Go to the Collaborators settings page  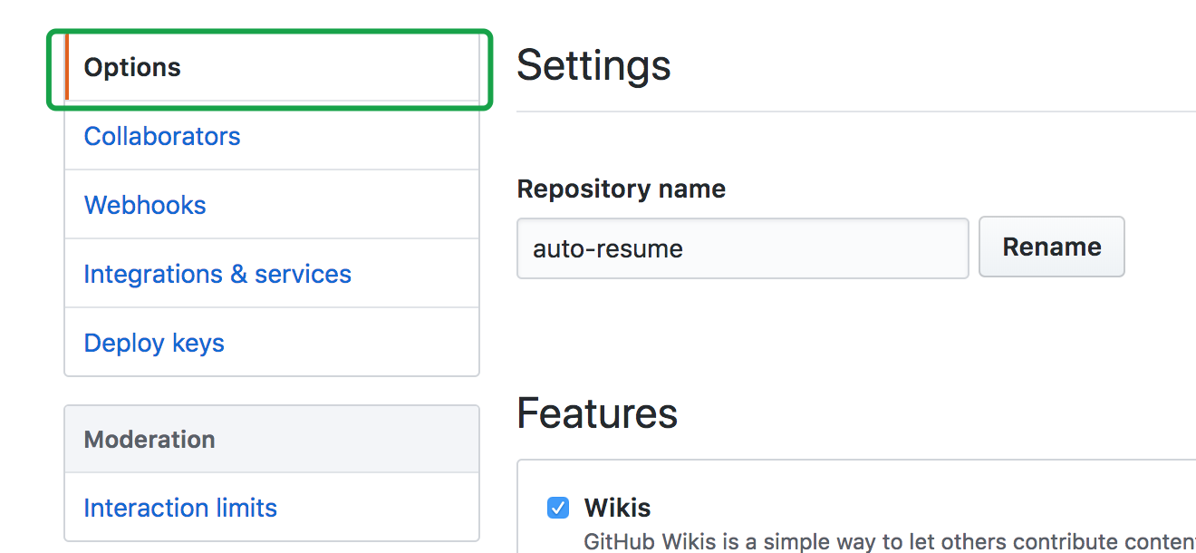pyautogui.click(x=162, y=137)
